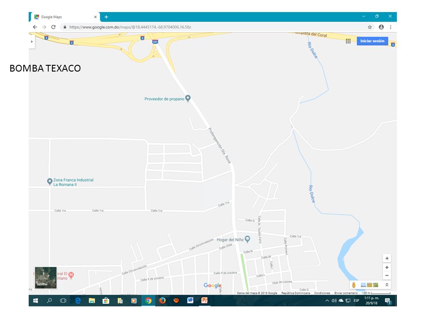Screen dimensions: 430x322
Task: Zoom out with the minus button
Action: pos(387,275)
